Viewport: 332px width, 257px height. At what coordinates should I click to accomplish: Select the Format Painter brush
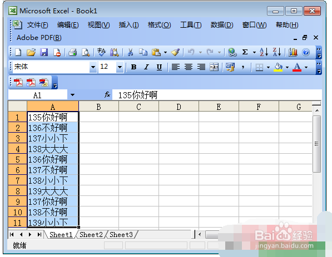pyautogui.click(x=175, y=52)
